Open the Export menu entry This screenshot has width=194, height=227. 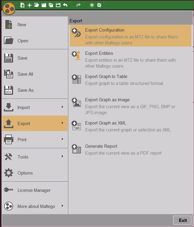[35, 123]
